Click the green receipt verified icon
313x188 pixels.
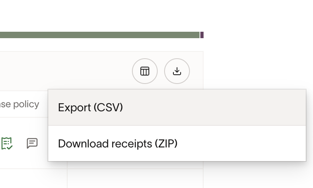point(7,143)
